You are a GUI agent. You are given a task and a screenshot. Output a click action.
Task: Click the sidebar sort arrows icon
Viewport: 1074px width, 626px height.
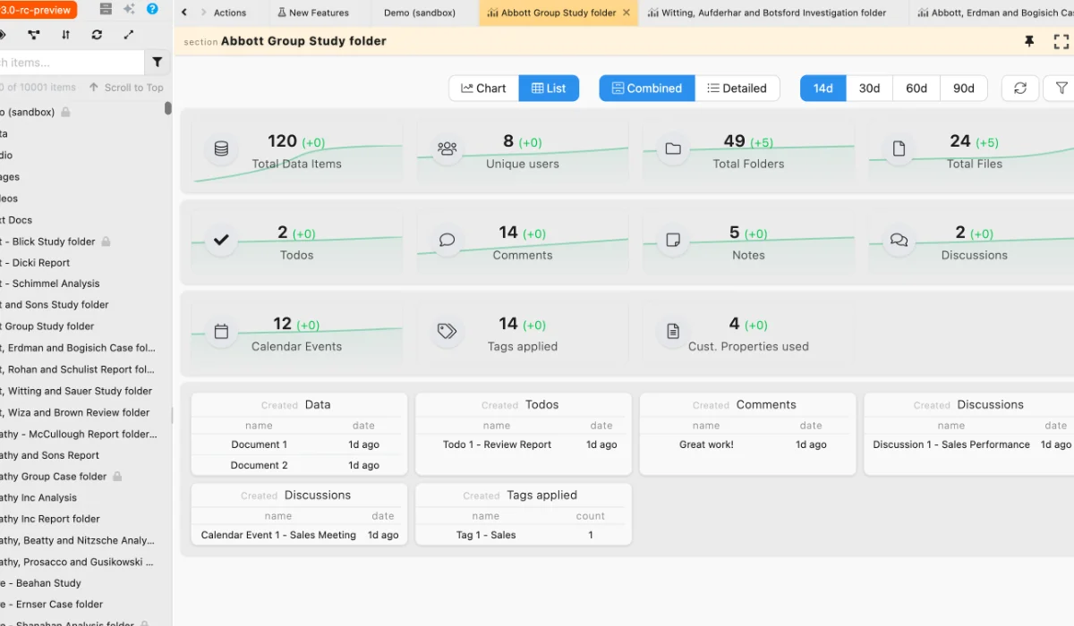65,35
